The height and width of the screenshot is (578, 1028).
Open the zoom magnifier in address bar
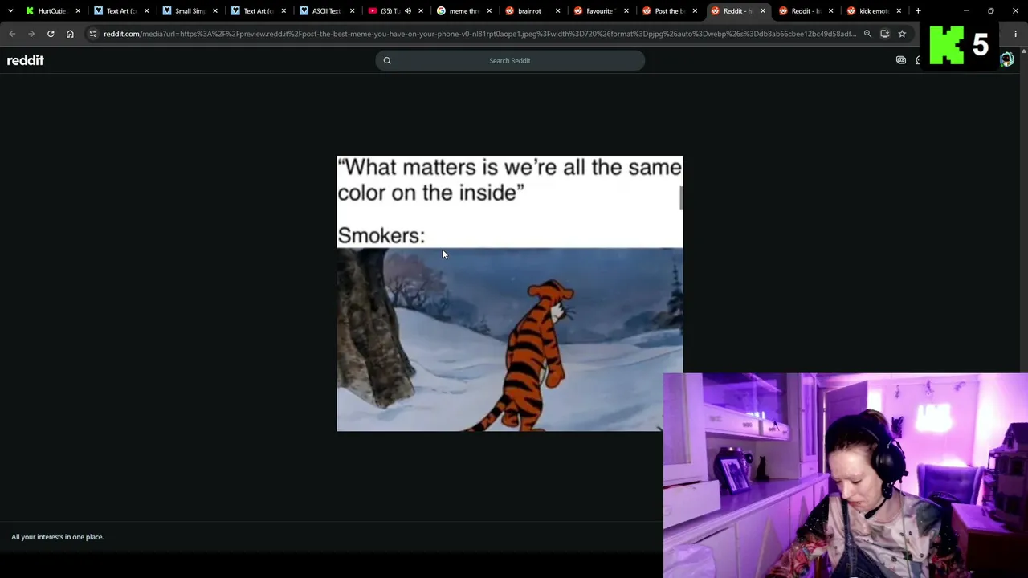point(867,34)
